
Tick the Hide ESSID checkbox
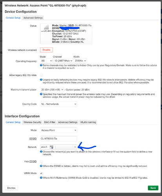click(x=41, y=162)
